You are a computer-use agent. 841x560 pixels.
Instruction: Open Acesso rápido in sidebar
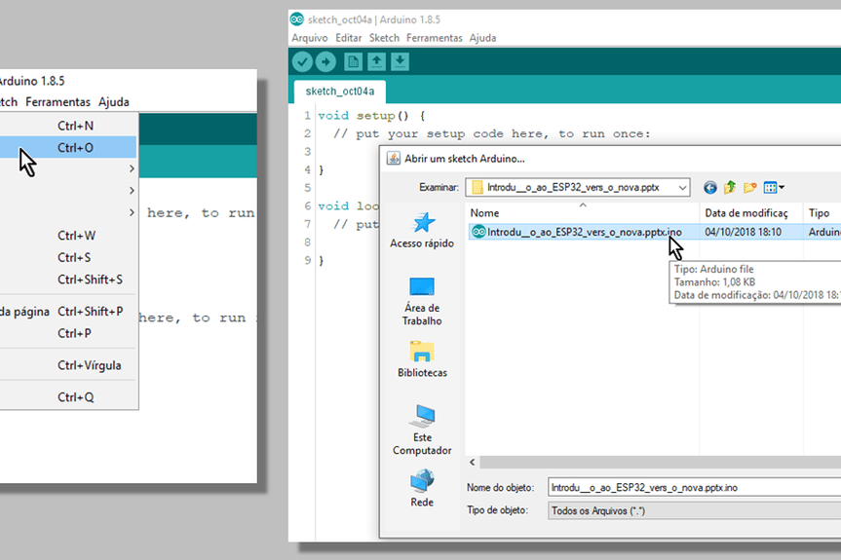(x=422, y=231)
